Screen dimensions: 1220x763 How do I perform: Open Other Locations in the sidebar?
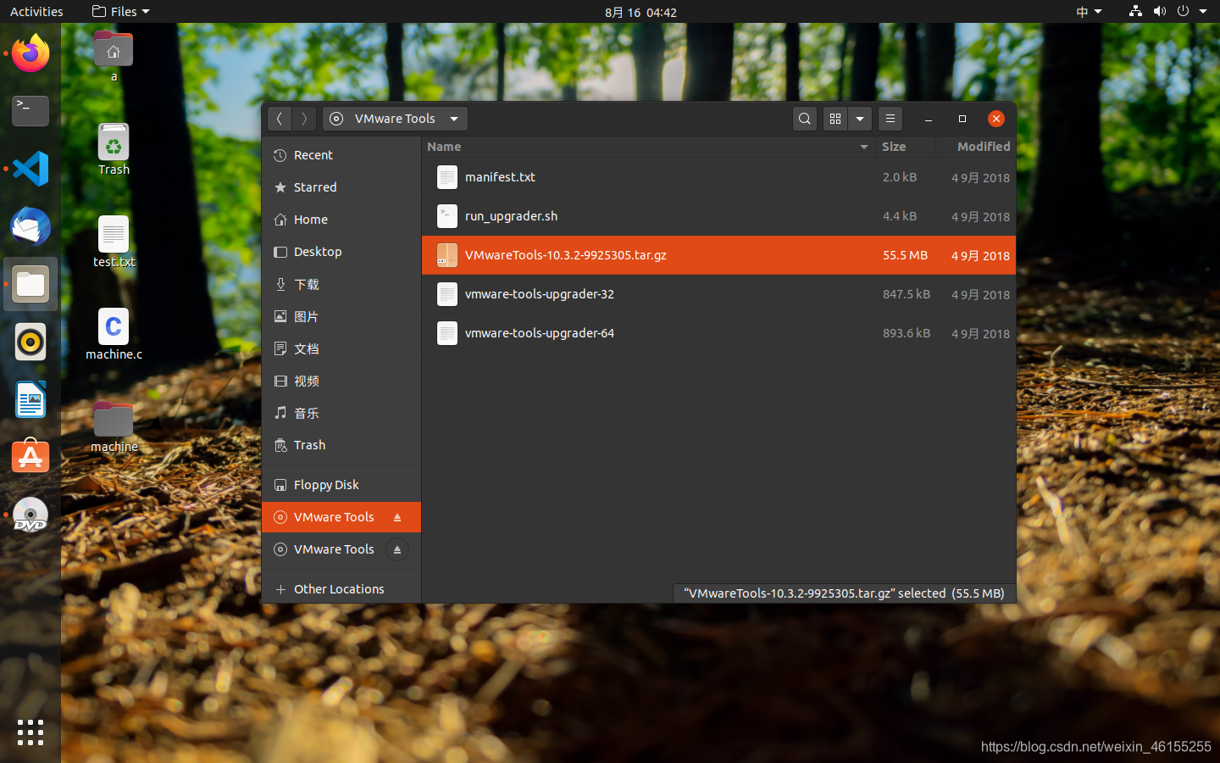point(341,589)
